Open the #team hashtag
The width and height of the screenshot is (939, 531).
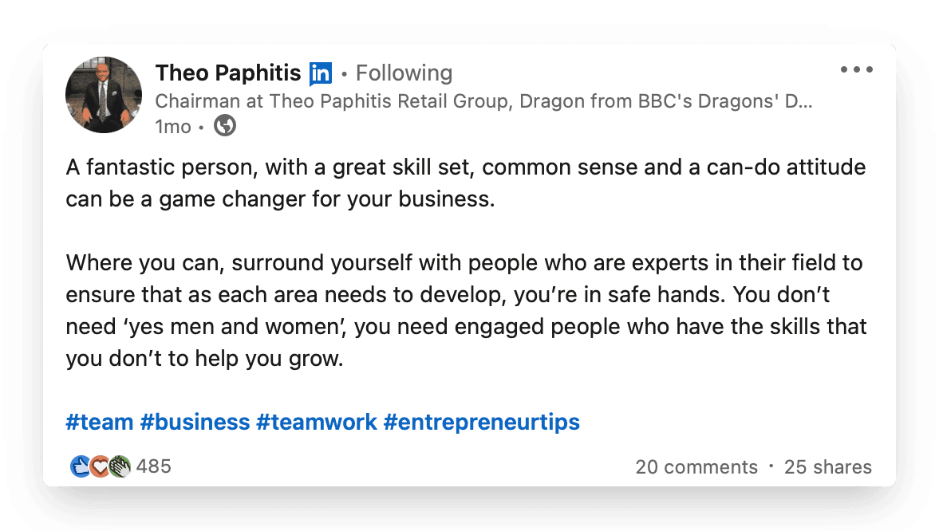pos(100,422)
